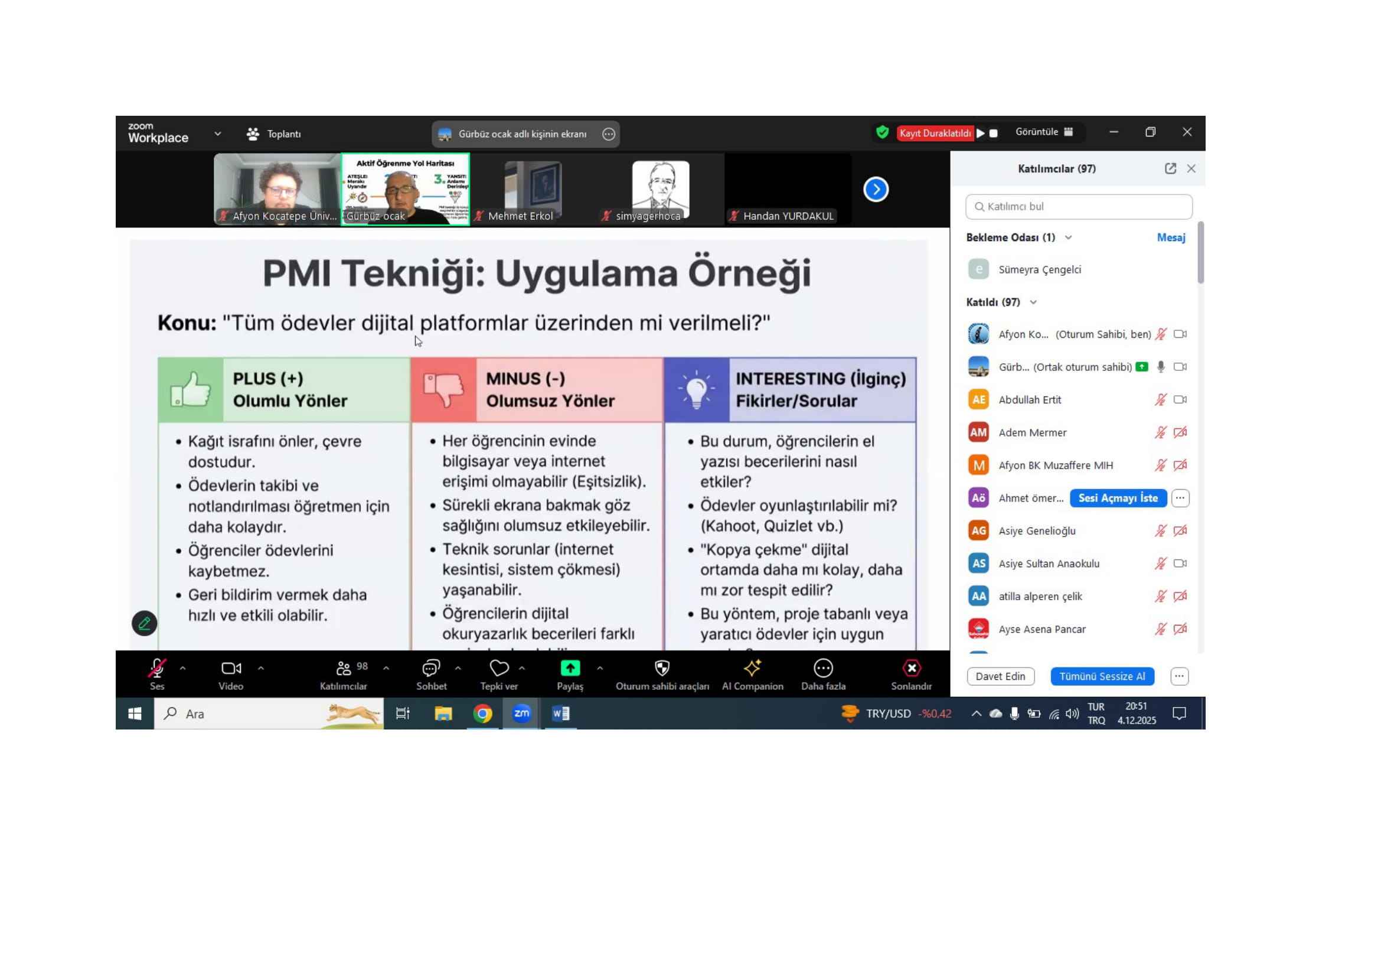1381x977 pixels.
Task: Click the Daha fazla three-dots icon
Action: point(823,668)
